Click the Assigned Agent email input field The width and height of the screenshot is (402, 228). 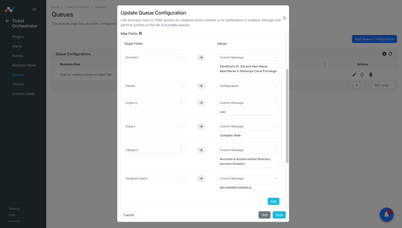click(x=248, y=188)
